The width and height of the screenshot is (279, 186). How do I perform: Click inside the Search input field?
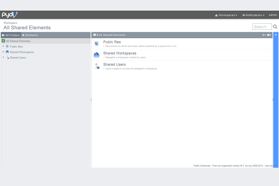(x=262, y=27)
